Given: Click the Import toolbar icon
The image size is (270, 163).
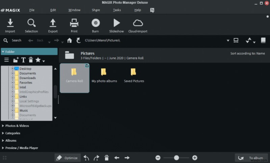Looking at the screenshot, I should (x=10, y=23).
